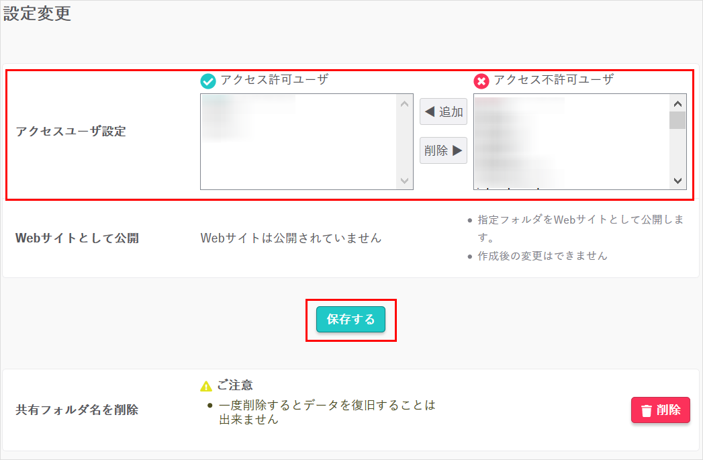Click the scrollbar thumb in the denied users list
The height and width of the screenshot is (460, 703).
(x=677, y=120)
